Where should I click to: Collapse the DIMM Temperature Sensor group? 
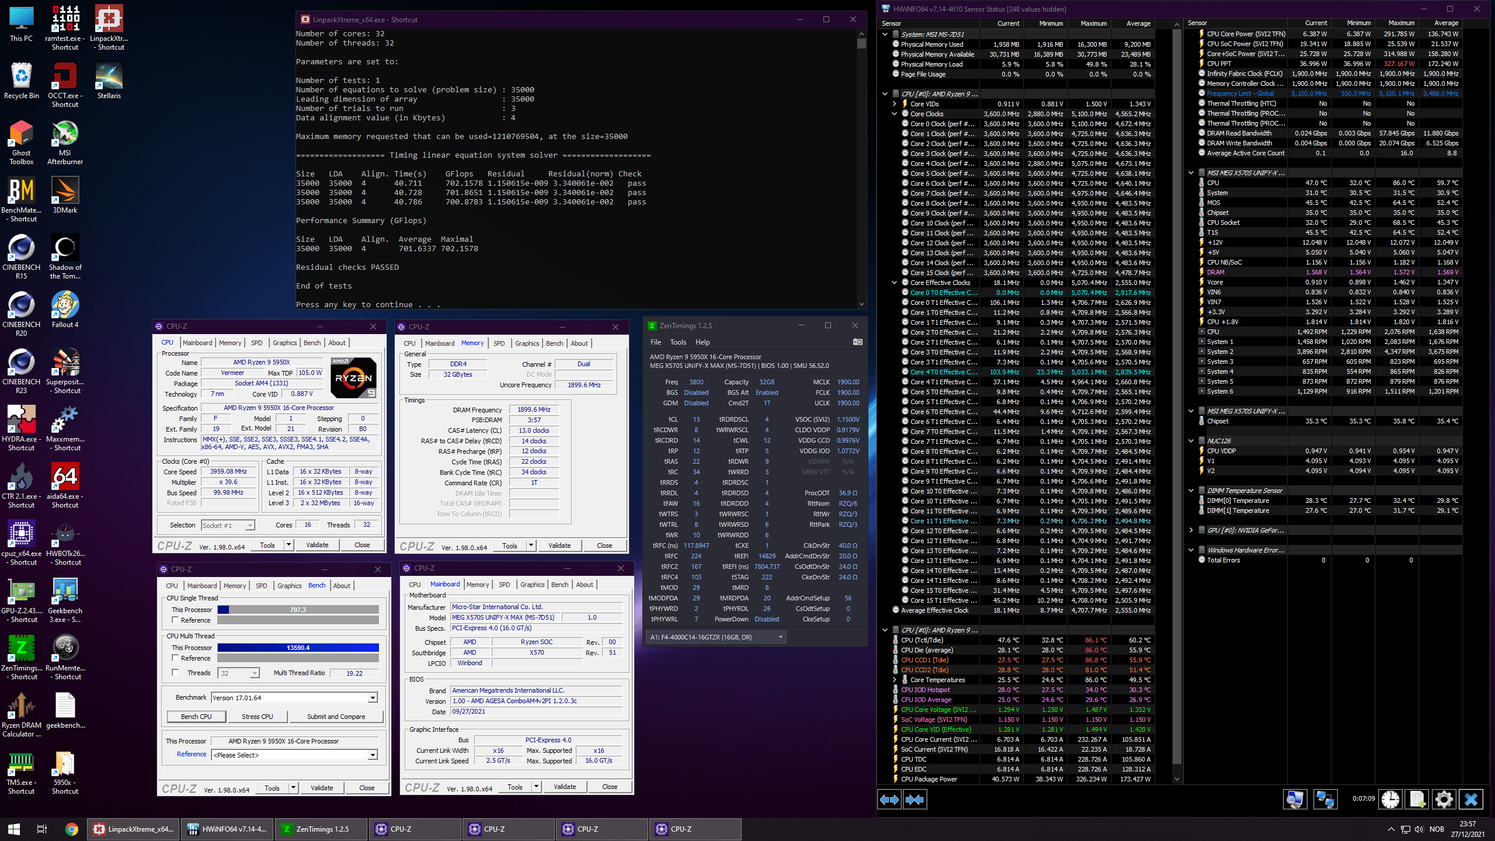(x=1191, y=491)
